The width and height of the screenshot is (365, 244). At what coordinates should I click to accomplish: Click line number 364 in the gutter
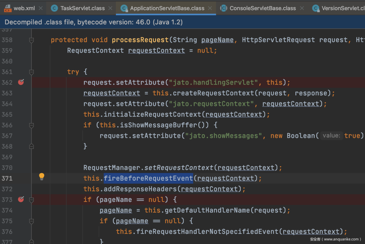tap(7, 104)
